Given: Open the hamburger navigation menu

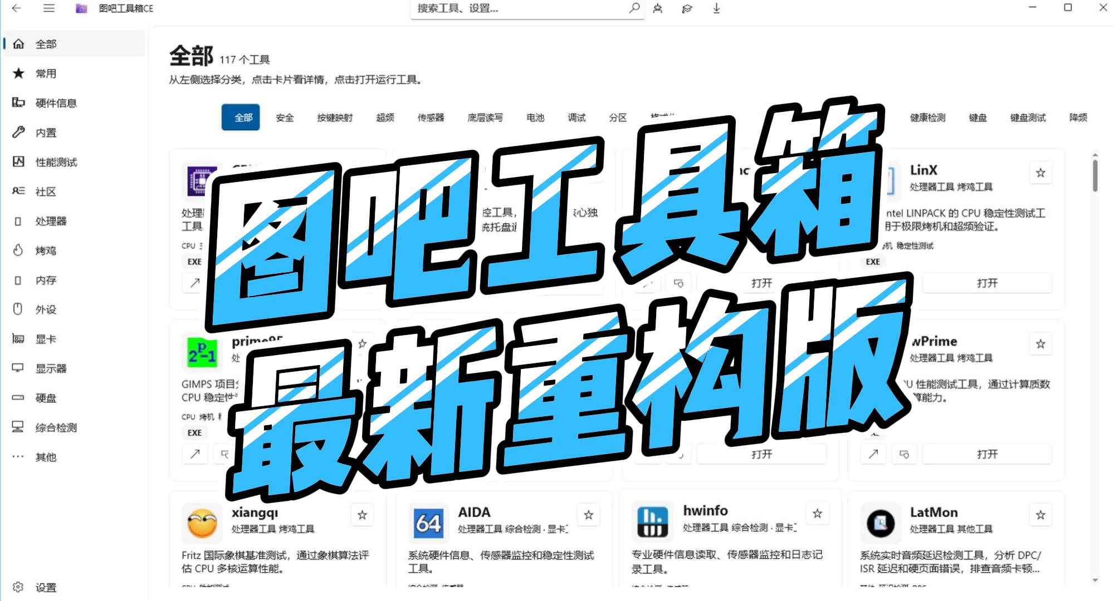Looking at the screenshot, I should [x=49, y=8].
